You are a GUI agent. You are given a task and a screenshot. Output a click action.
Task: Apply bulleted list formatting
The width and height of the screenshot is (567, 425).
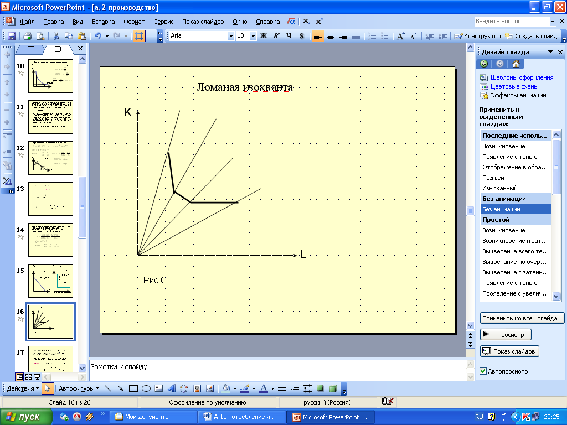[385, 36]
